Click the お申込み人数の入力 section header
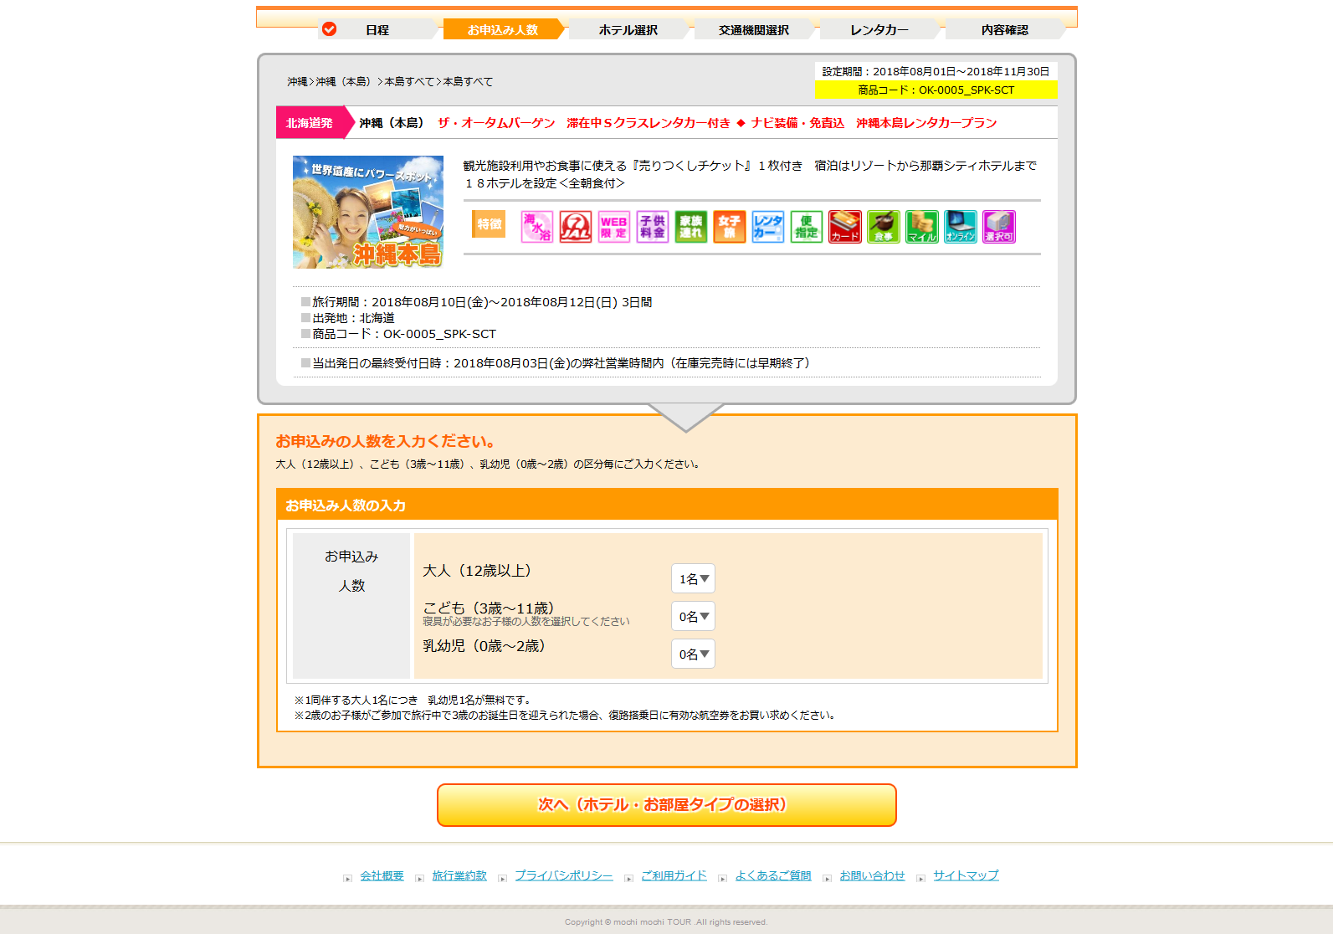The width and height of the screenshot is (1333, 934). [667, 505]
